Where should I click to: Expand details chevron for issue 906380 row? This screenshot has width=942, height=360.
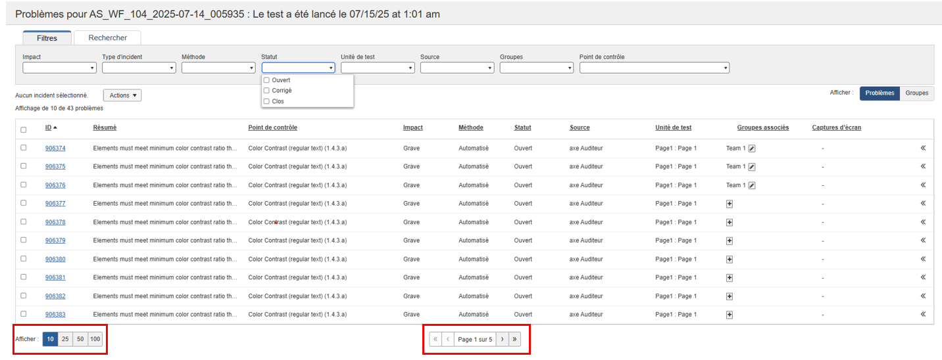(923, 259)
